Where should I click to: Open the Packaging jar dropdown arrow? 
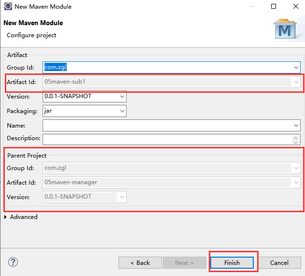point(122,111)
